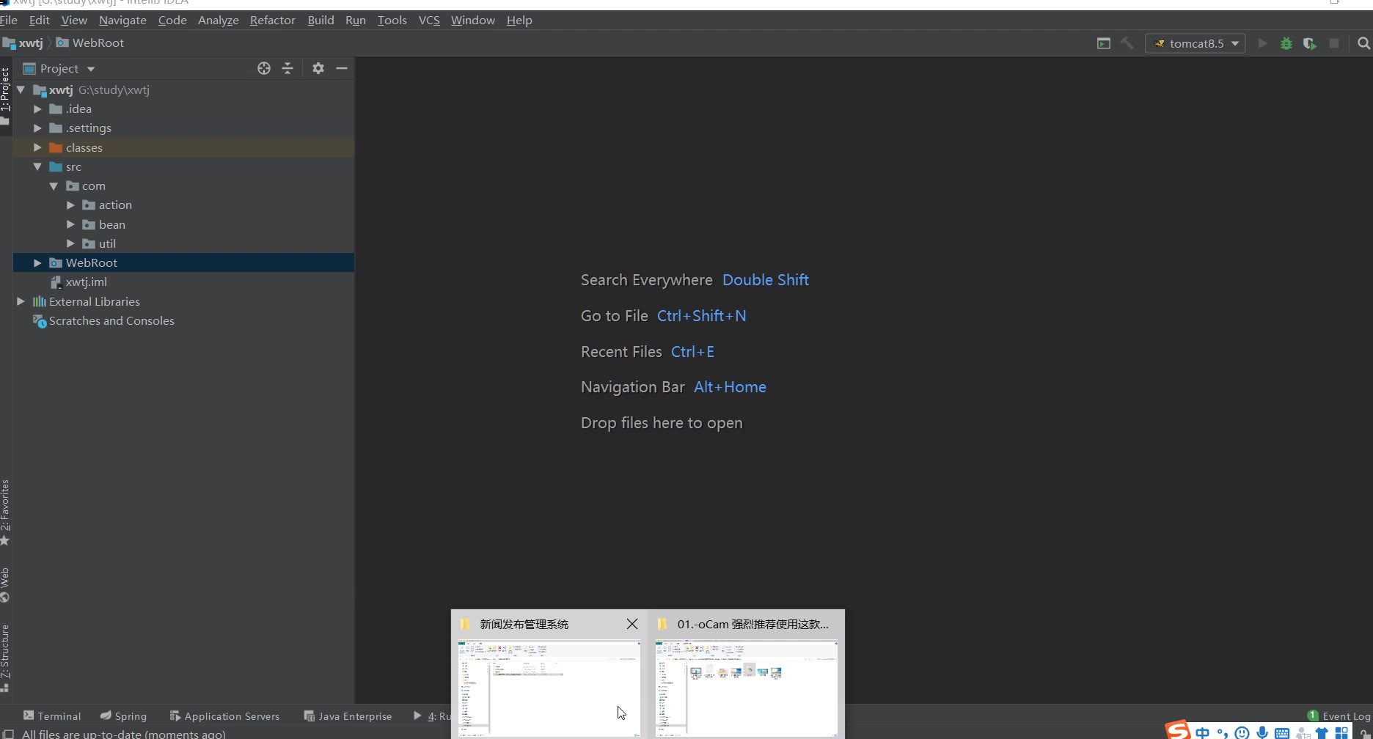Hide the Project panel with minus icon
Viewport: 1373px width, 739px height.
pyautogui.click(x=342, y=68)
